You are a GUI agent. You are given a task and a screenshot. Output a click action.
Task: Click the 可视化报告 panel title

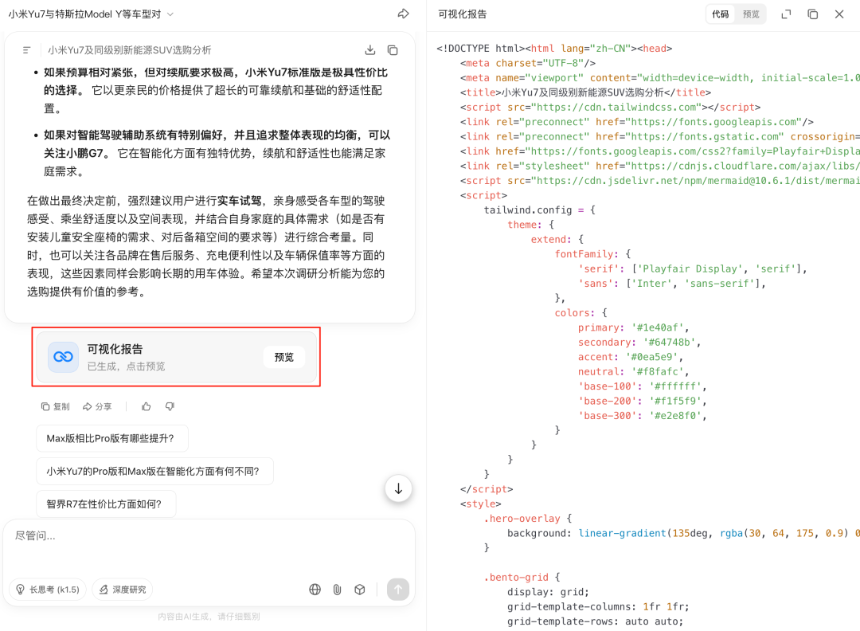(463, 14)
